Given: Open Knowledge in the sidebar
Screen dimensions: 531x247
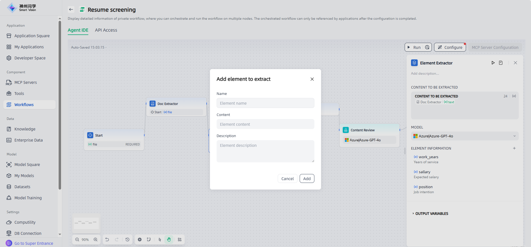Looking at the screenshot, I should point(25,129).
